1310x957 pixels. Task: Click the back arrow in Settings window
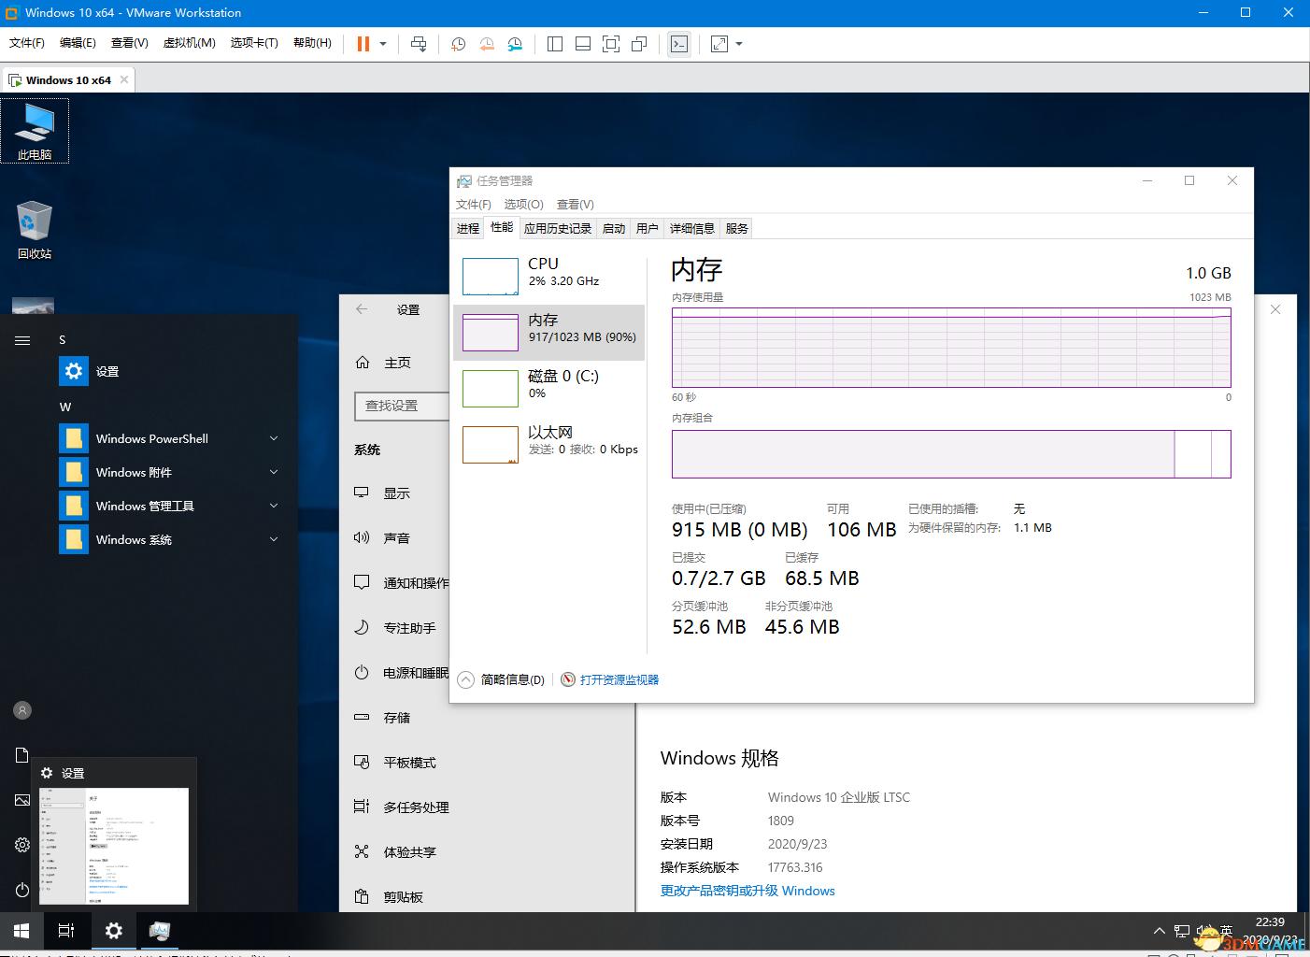tap(362, 309)
